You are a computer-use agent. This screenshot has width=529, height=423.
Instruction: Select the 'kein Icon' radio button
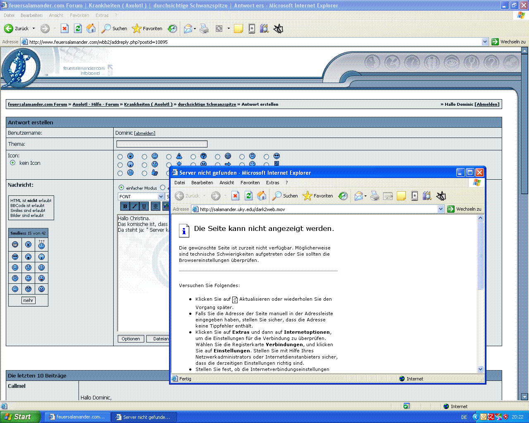pyautogui.click(x=13, y=163)
